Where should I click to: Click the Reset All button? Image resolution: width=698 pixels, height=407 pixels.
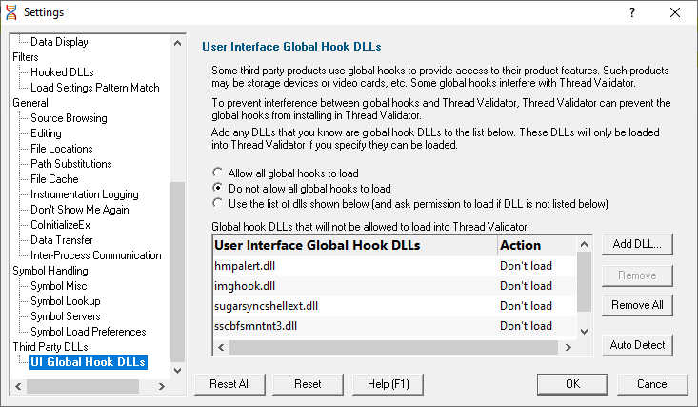point(229,384)
